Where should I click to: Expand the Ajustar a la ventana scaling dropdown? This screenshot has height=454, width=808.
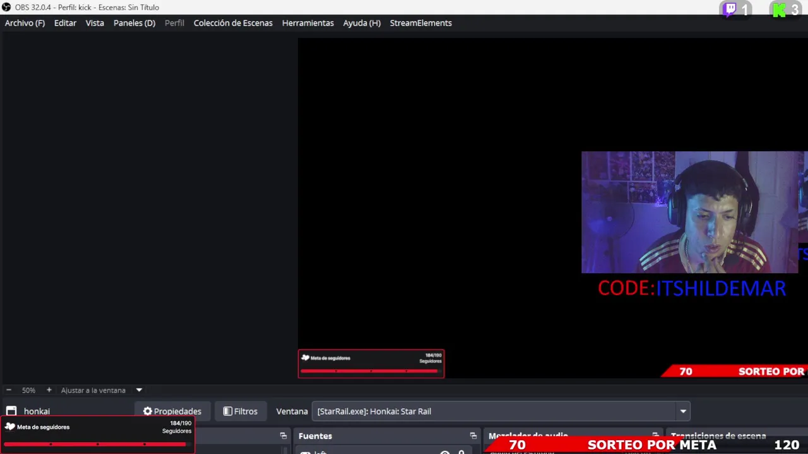(139, 390)
